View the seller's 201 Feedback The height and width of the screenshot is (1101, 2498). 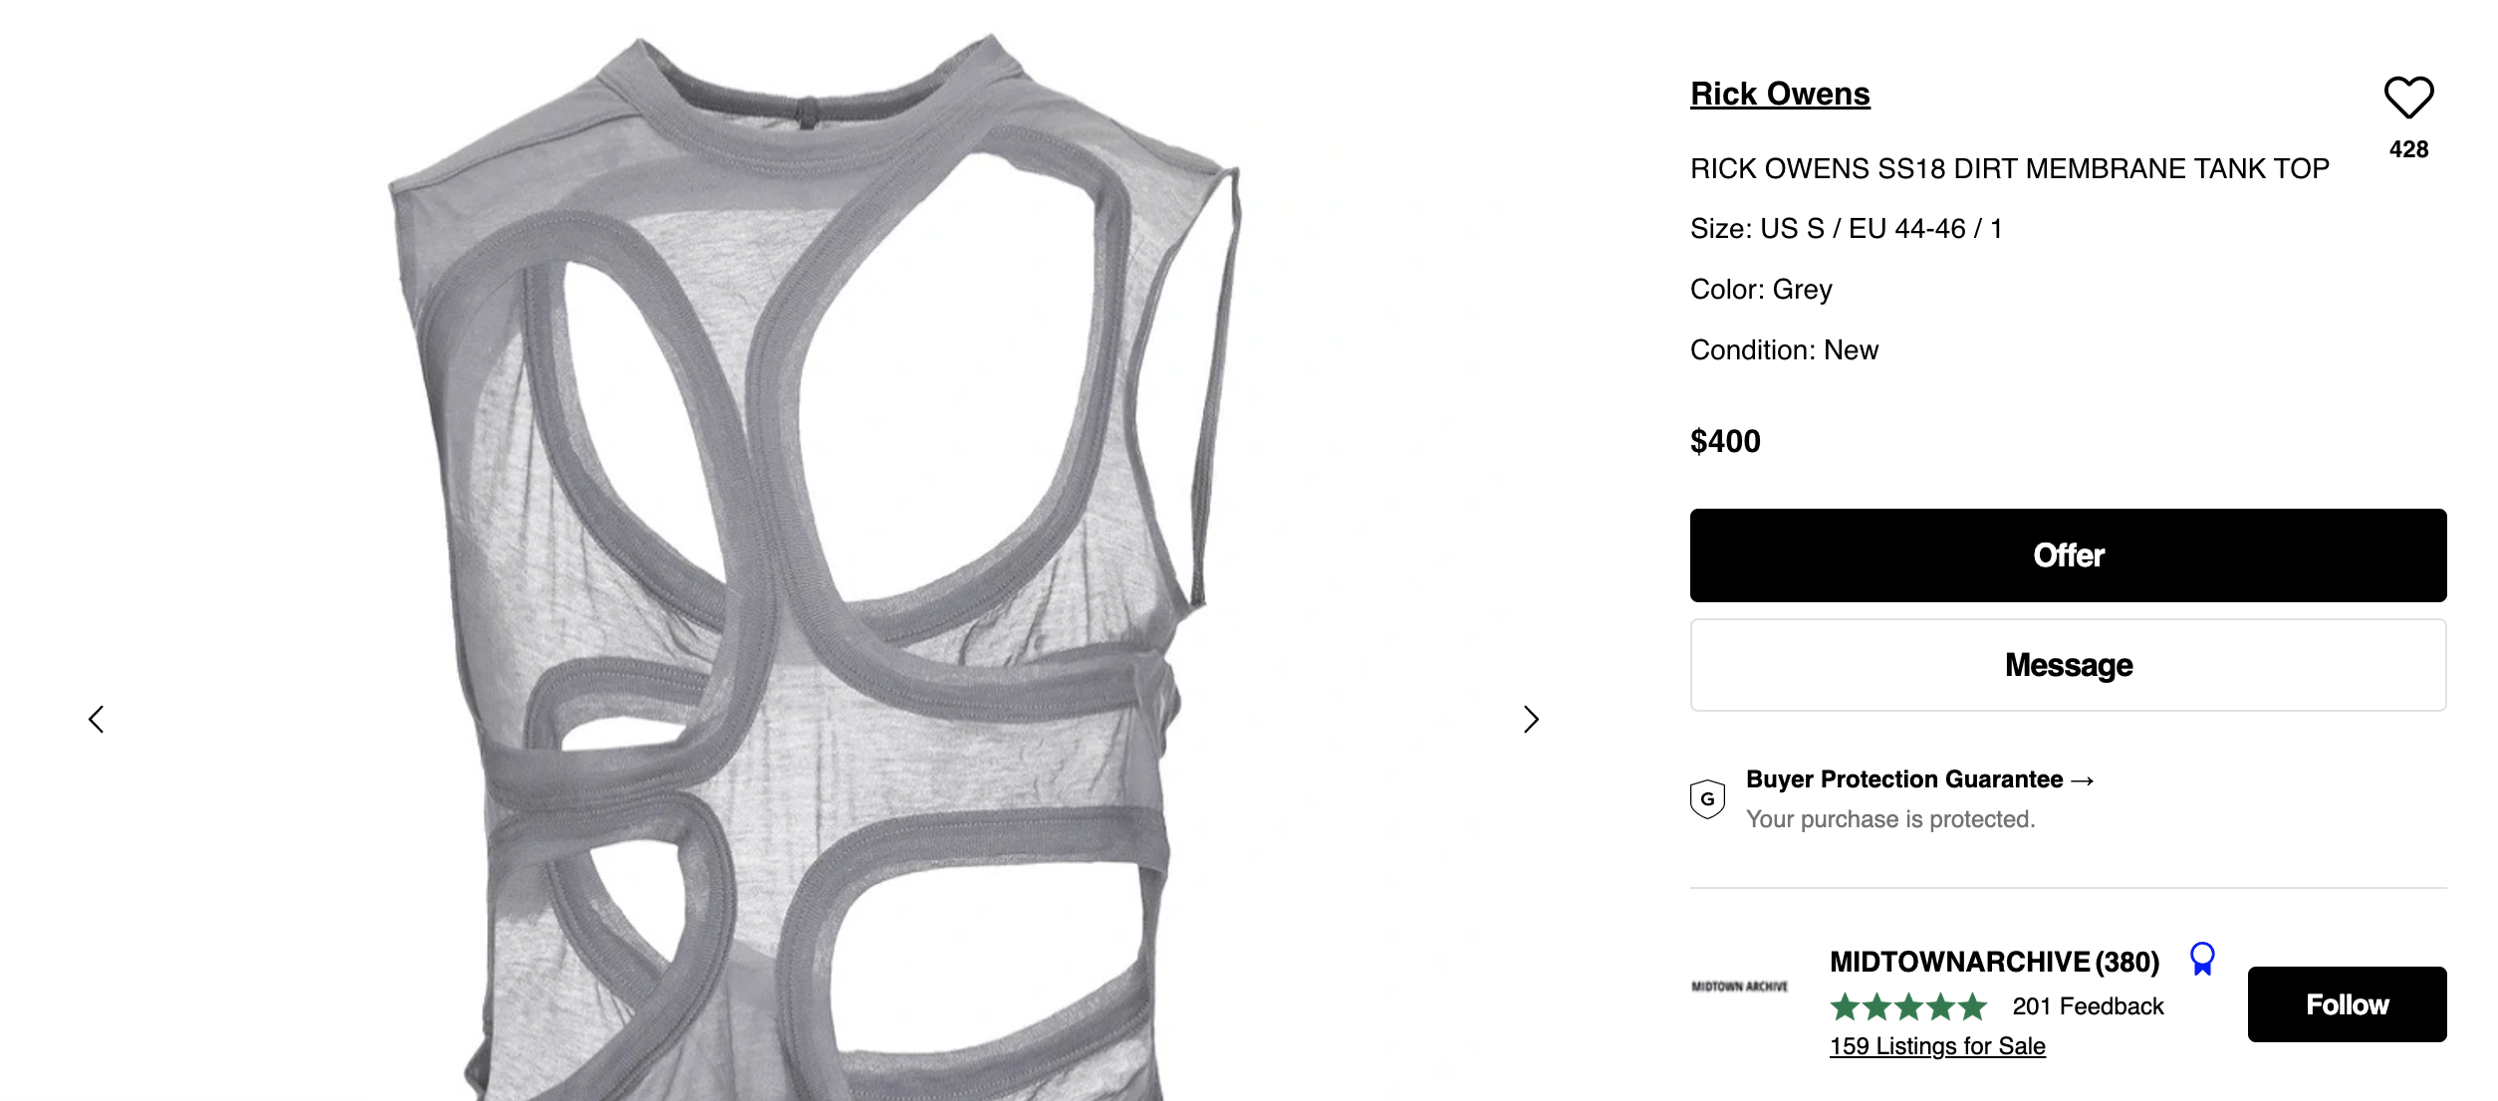point(2088,1006)
